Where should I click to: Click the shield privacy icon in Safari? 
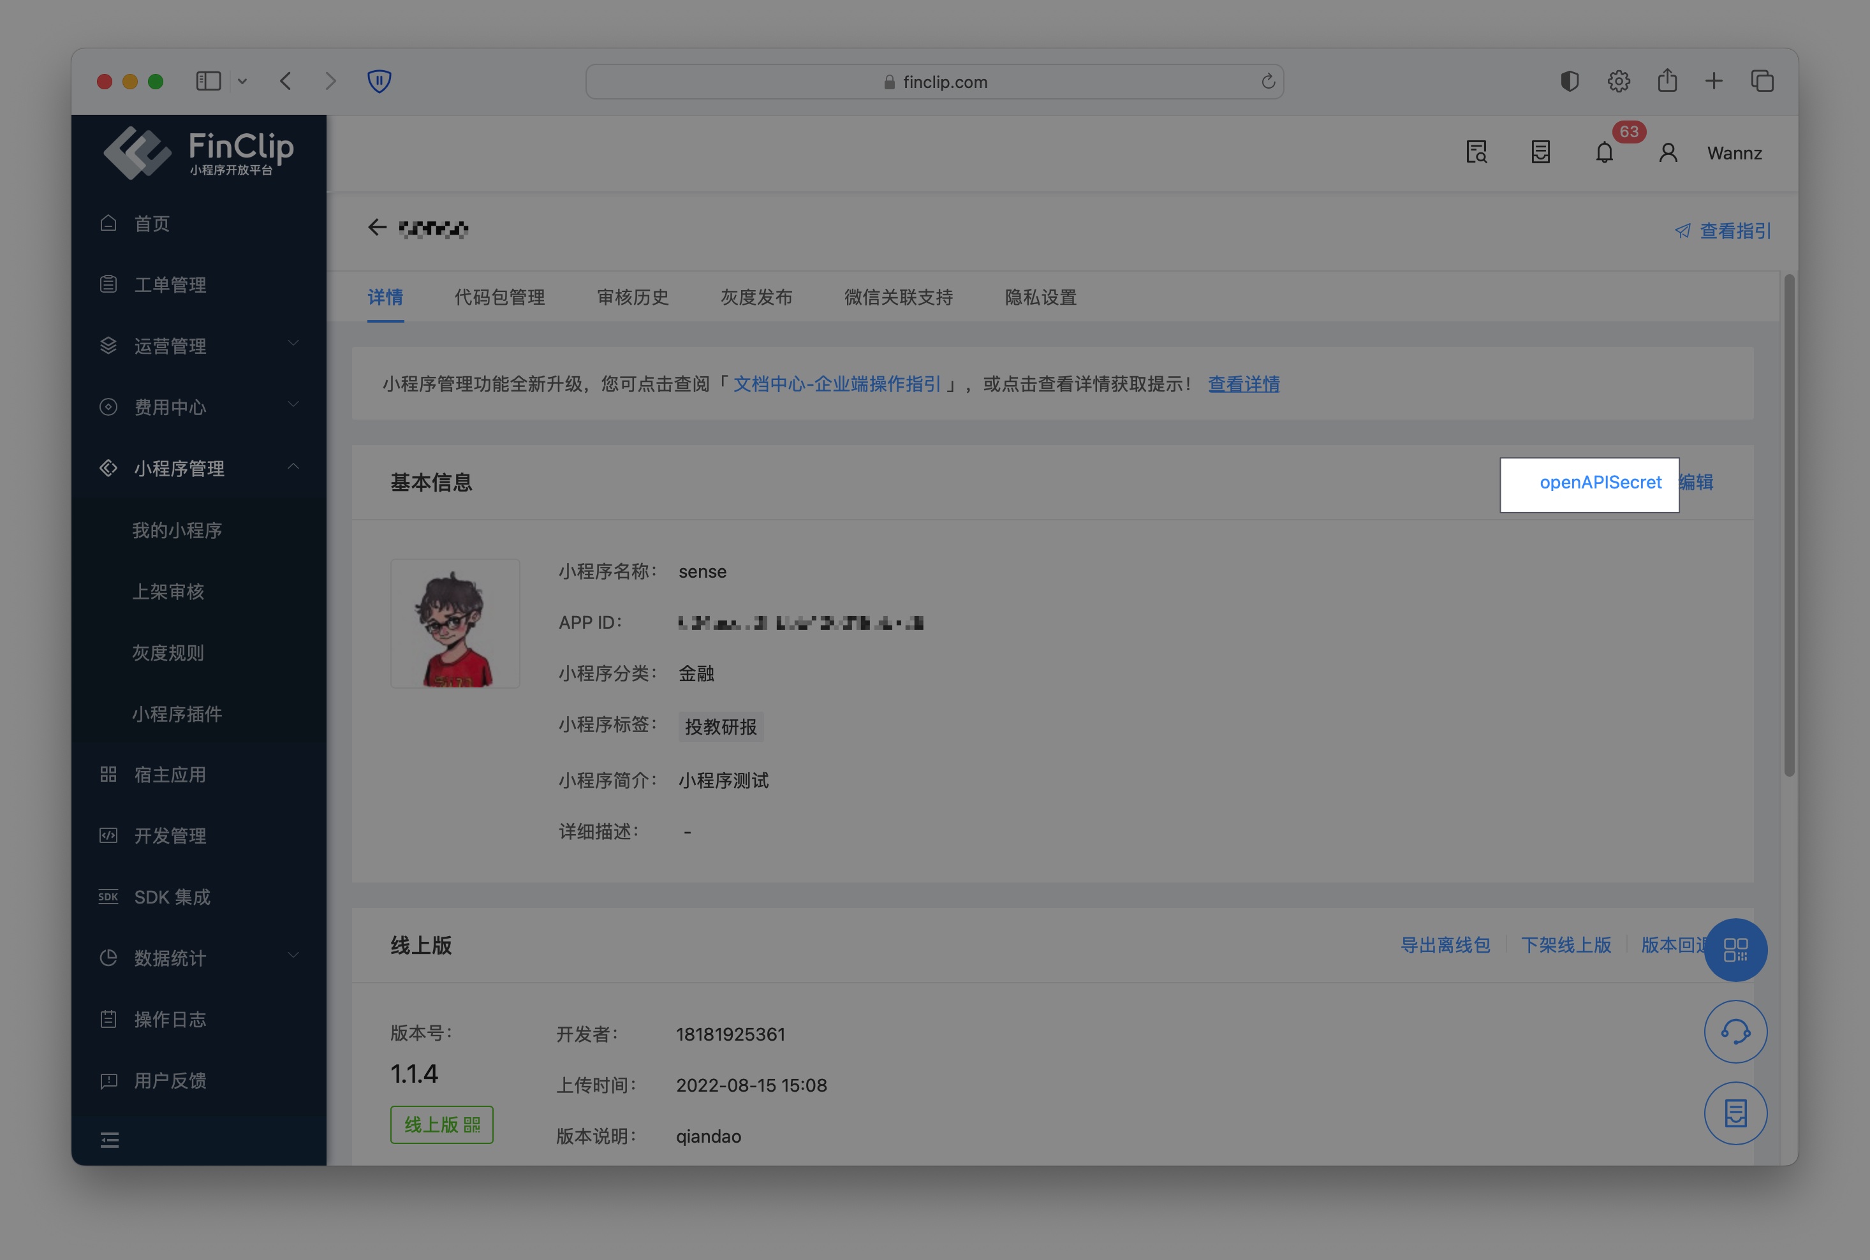(379, 81)
